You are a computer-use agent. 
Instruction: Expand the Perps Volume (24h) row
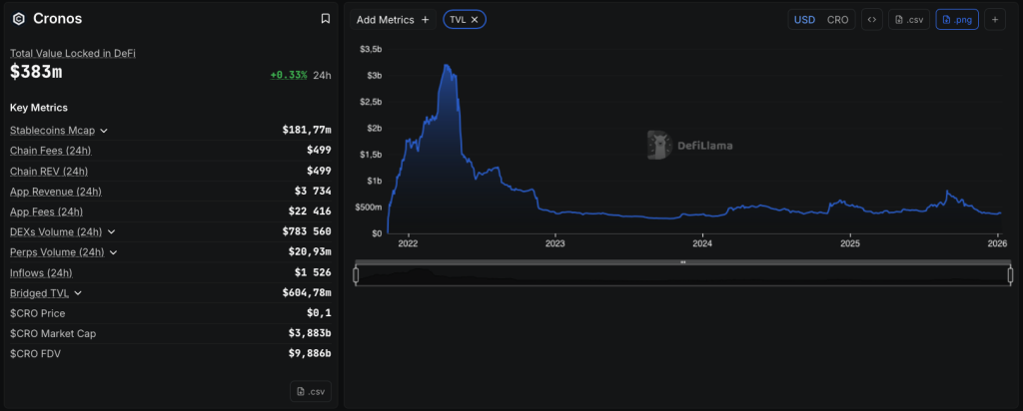tap(111, 252)
